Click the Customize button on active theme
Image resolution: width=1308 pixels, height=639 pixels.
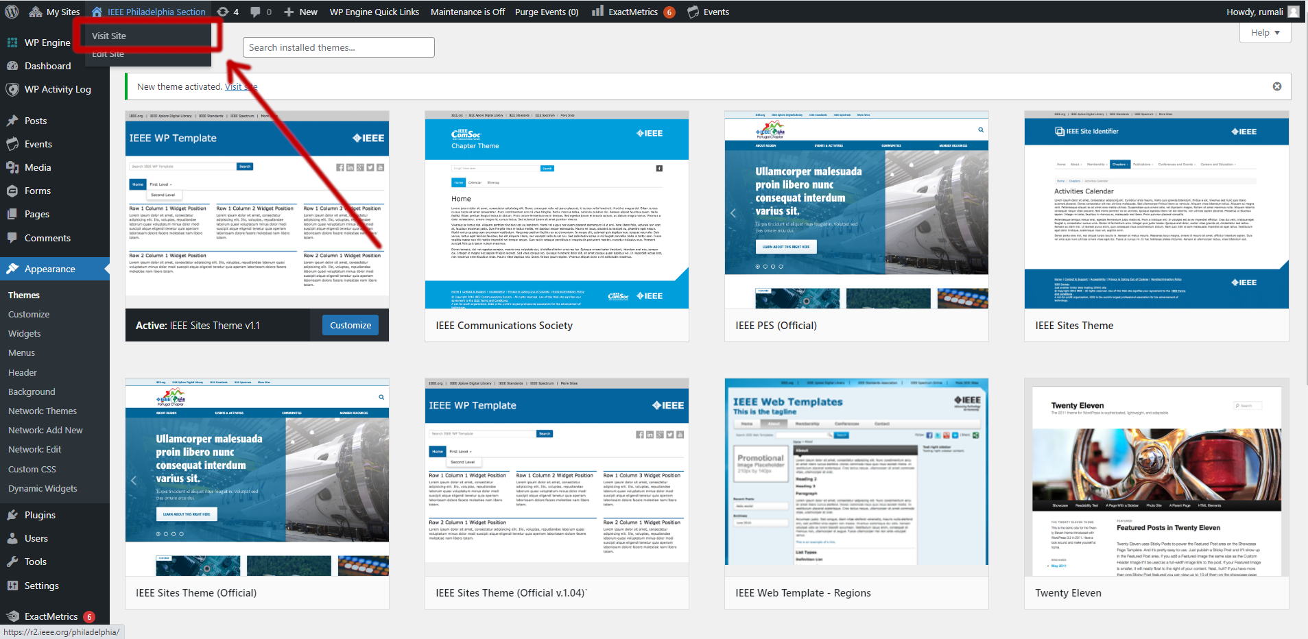coord(350,325)
